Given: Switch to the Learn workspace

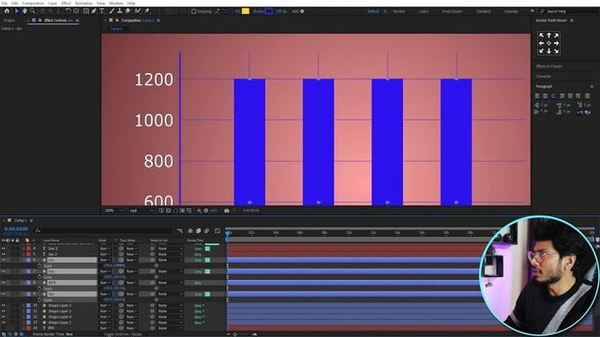Looking at the screenshot, I should (424, 11).
